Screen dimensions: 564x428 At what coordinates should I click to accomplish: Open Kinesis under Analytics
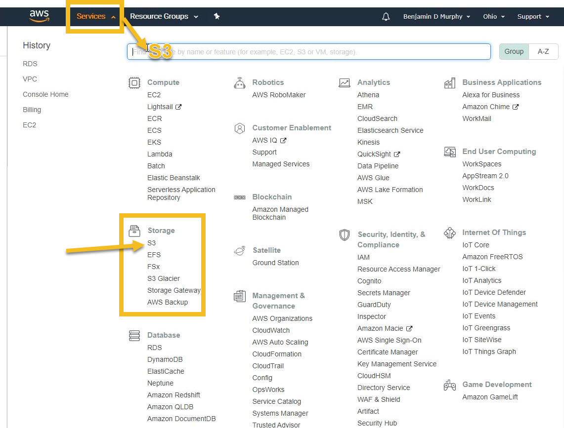click(x=368, y=142)
